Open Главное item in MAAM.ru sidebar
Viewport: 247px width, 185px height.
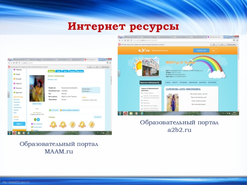pyautogui.click(x=18, y=70)
